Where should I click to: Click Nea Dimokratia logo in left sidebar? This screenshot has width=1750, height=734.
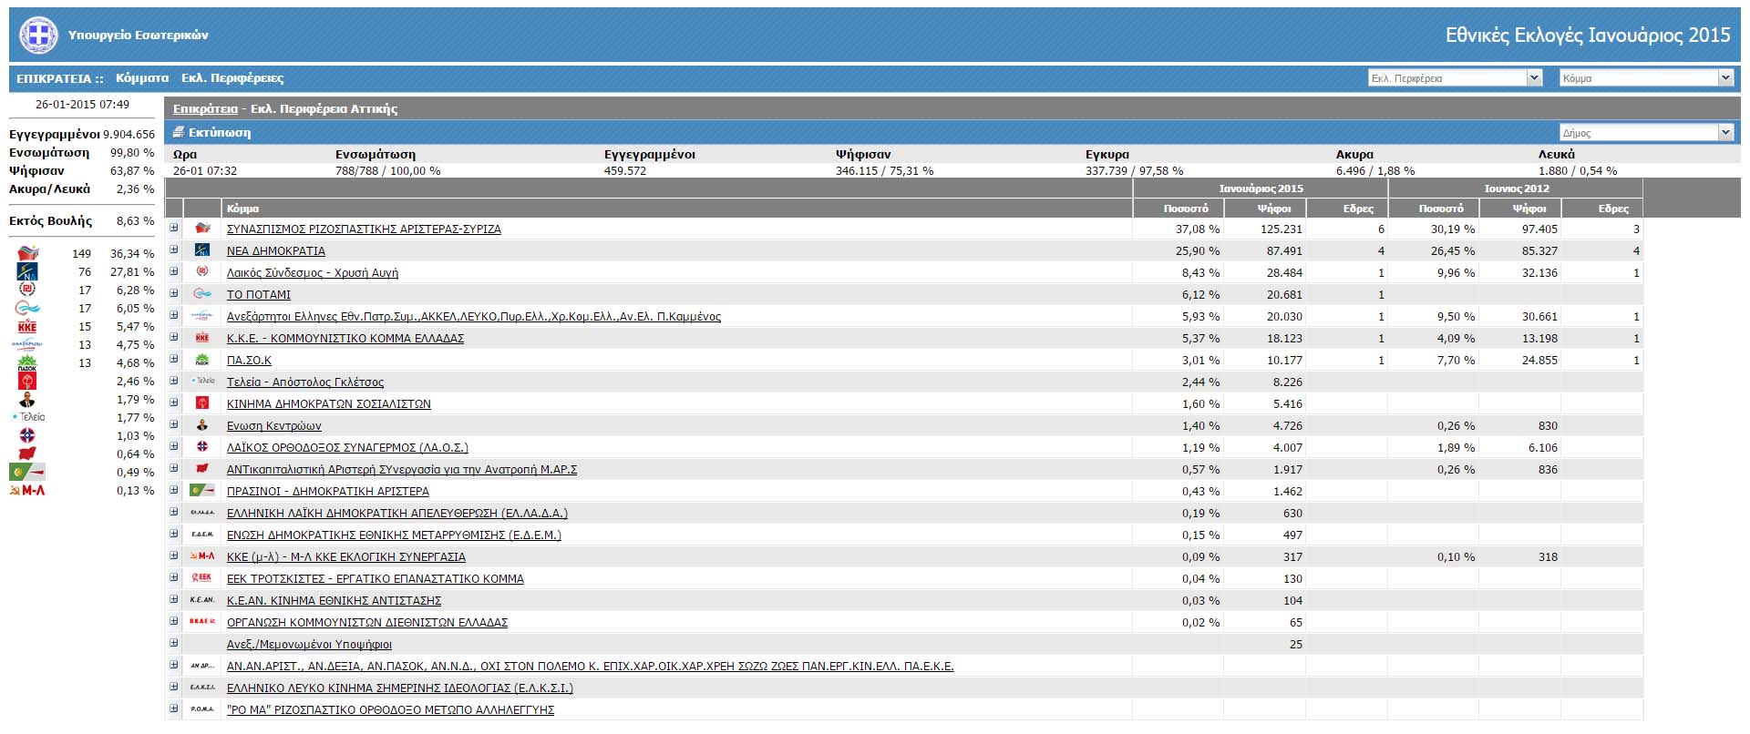click(x=27, y=271)
